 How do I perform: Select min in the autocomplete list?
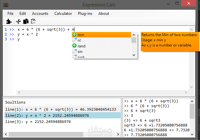102,35
